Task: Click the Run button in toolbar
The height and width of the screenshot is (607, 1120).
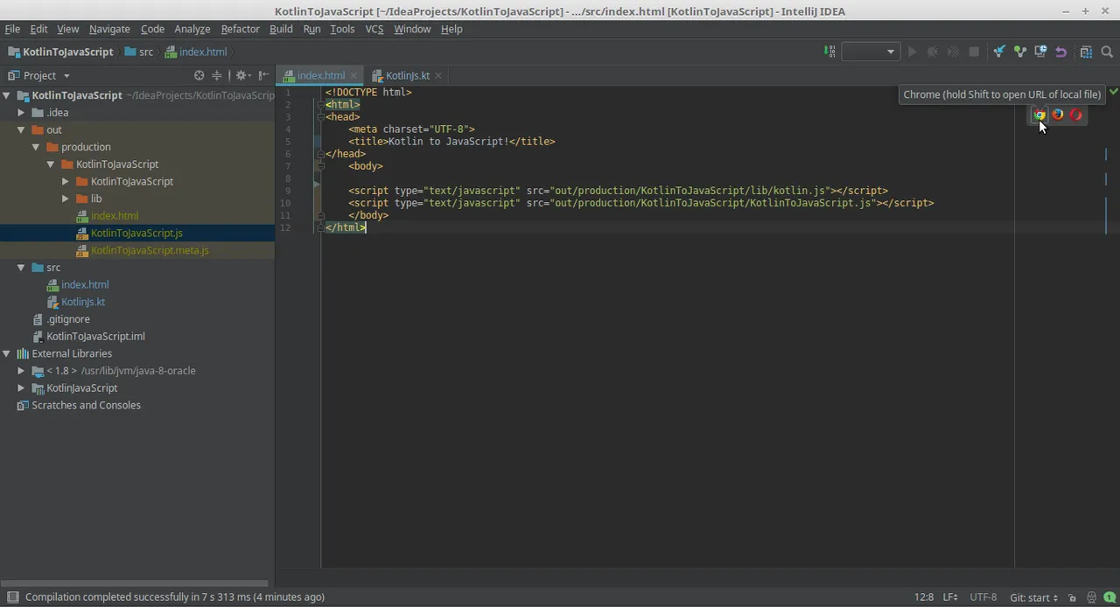Action: click(x=912, y=52)
